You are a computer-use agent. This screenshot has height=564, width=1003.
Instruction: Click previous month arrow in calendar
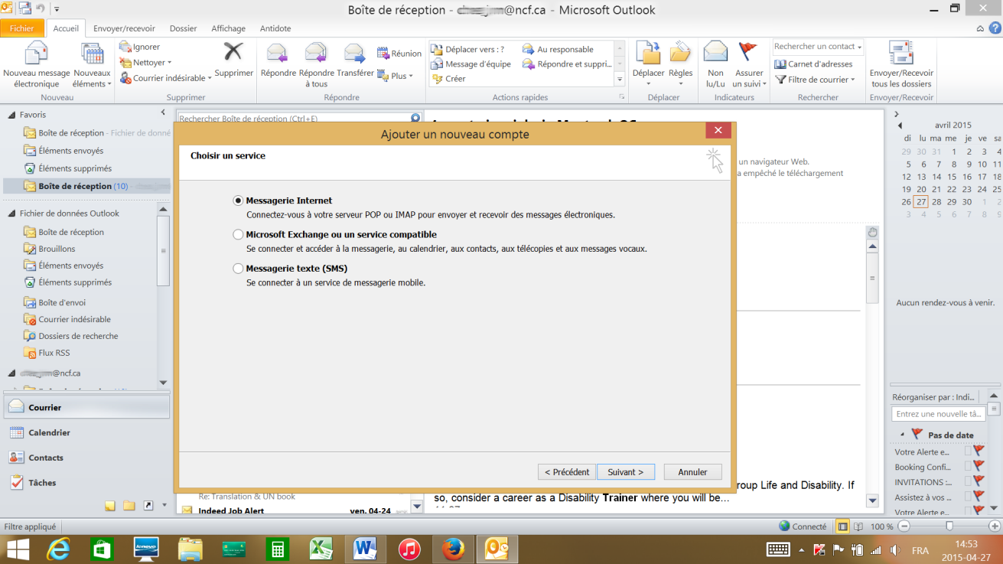pyautogui.click(x=899, y=126)
